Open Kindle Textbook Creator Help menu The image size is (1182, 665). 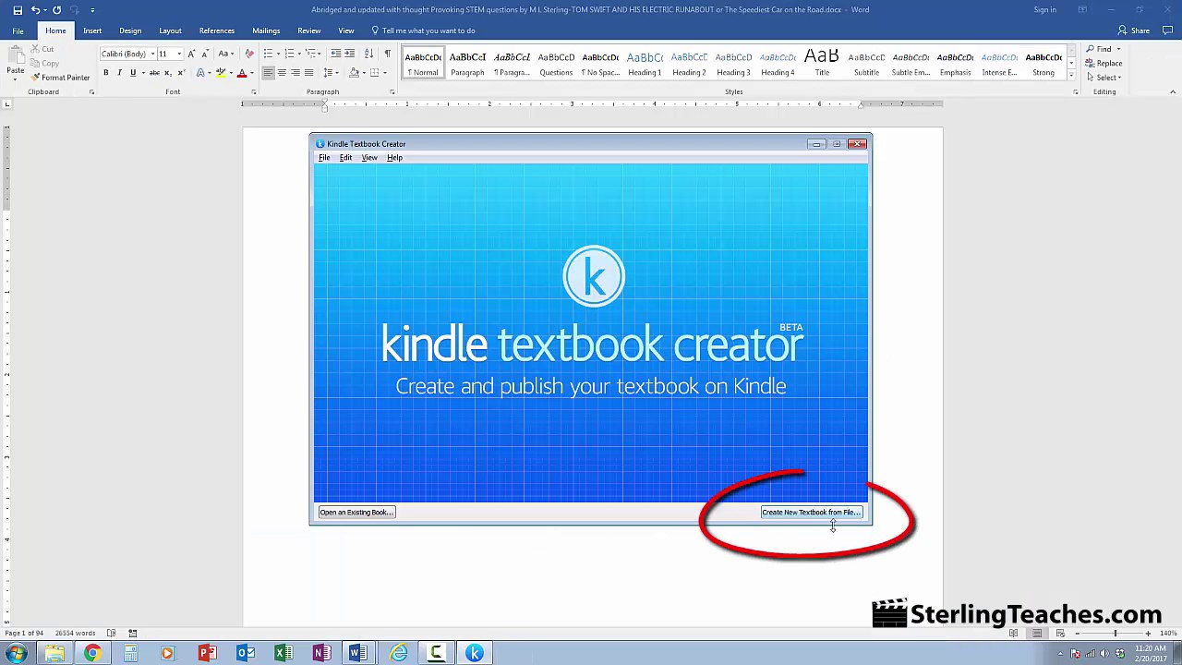394,158
